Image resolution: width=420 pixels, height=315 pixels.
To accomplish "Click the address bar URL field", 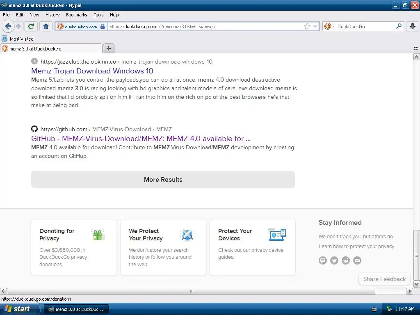I will (205, 27).
